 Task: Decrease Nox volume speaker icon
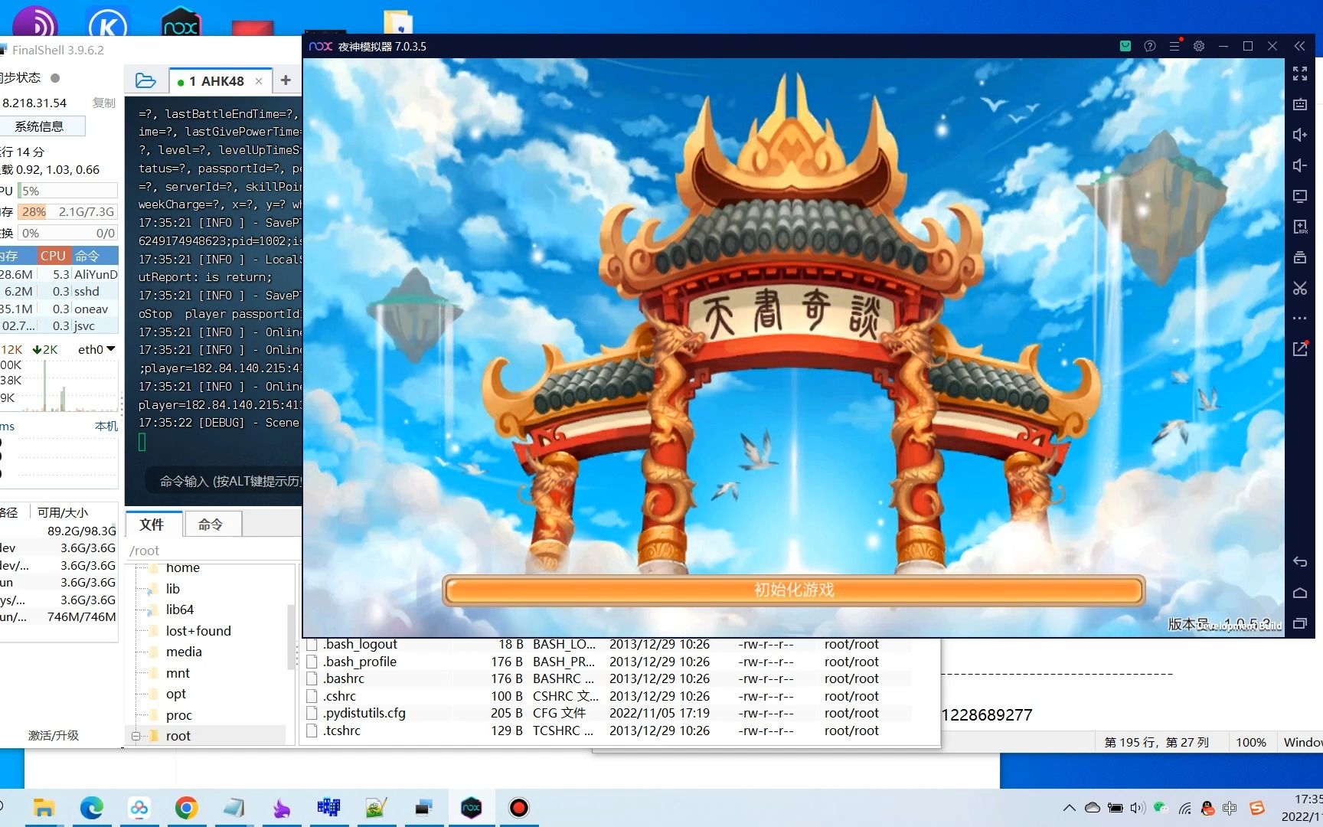pos(1300,165)
